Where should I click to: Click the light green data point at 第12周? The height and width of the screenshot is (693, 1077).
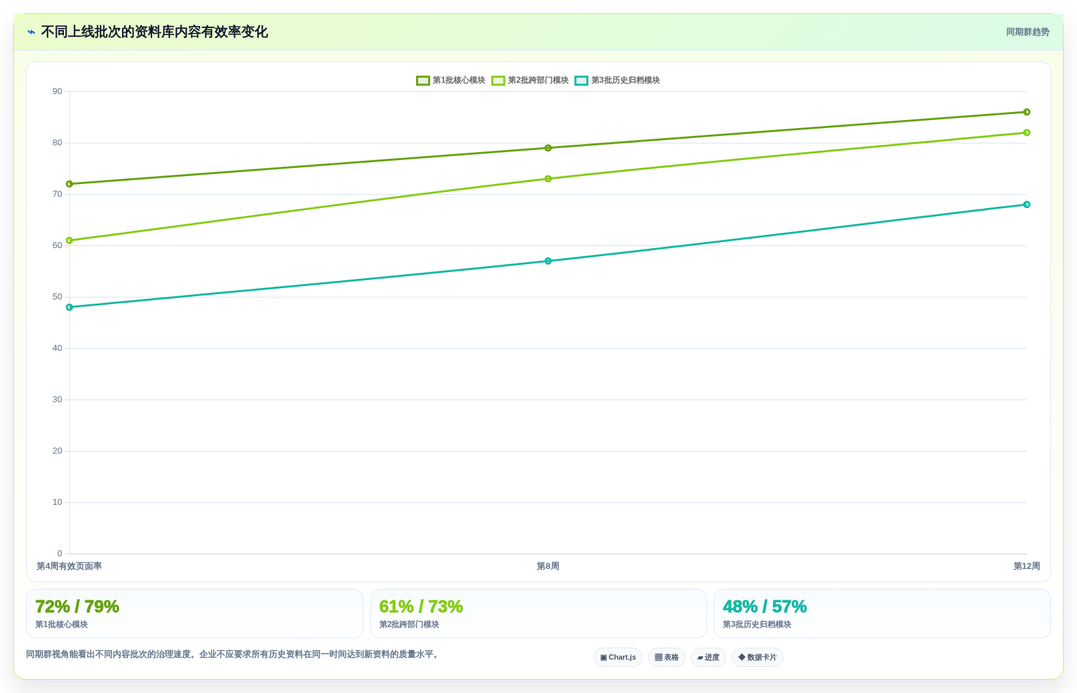[1027, 133]
